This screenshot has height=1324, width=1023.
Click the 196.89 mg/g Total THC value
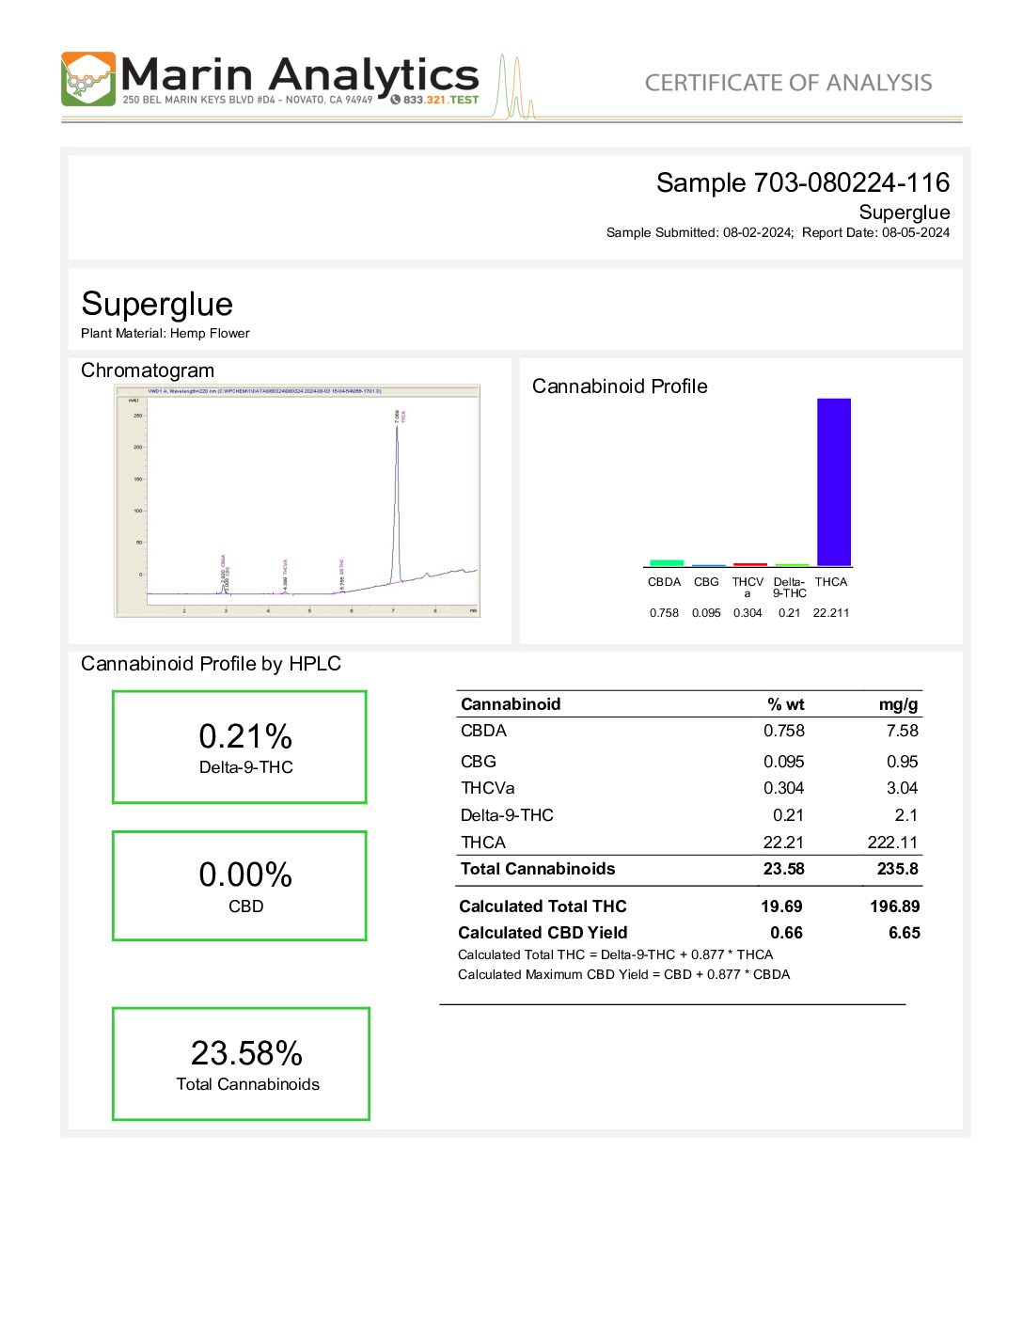coord(895,906)
